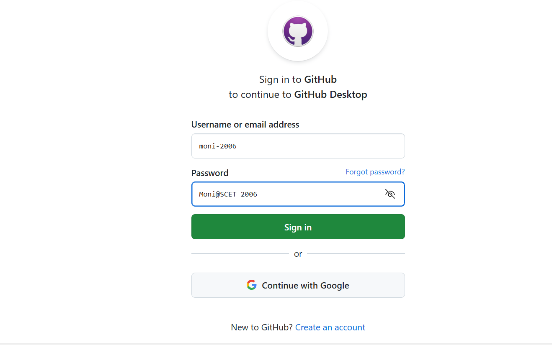Click the GitHub Desktop octocat logo

click(298, 31)
